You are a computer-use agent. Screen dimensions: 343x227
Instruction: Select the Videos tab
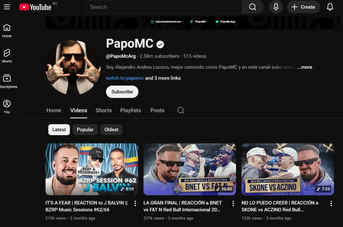pos(79,110)
